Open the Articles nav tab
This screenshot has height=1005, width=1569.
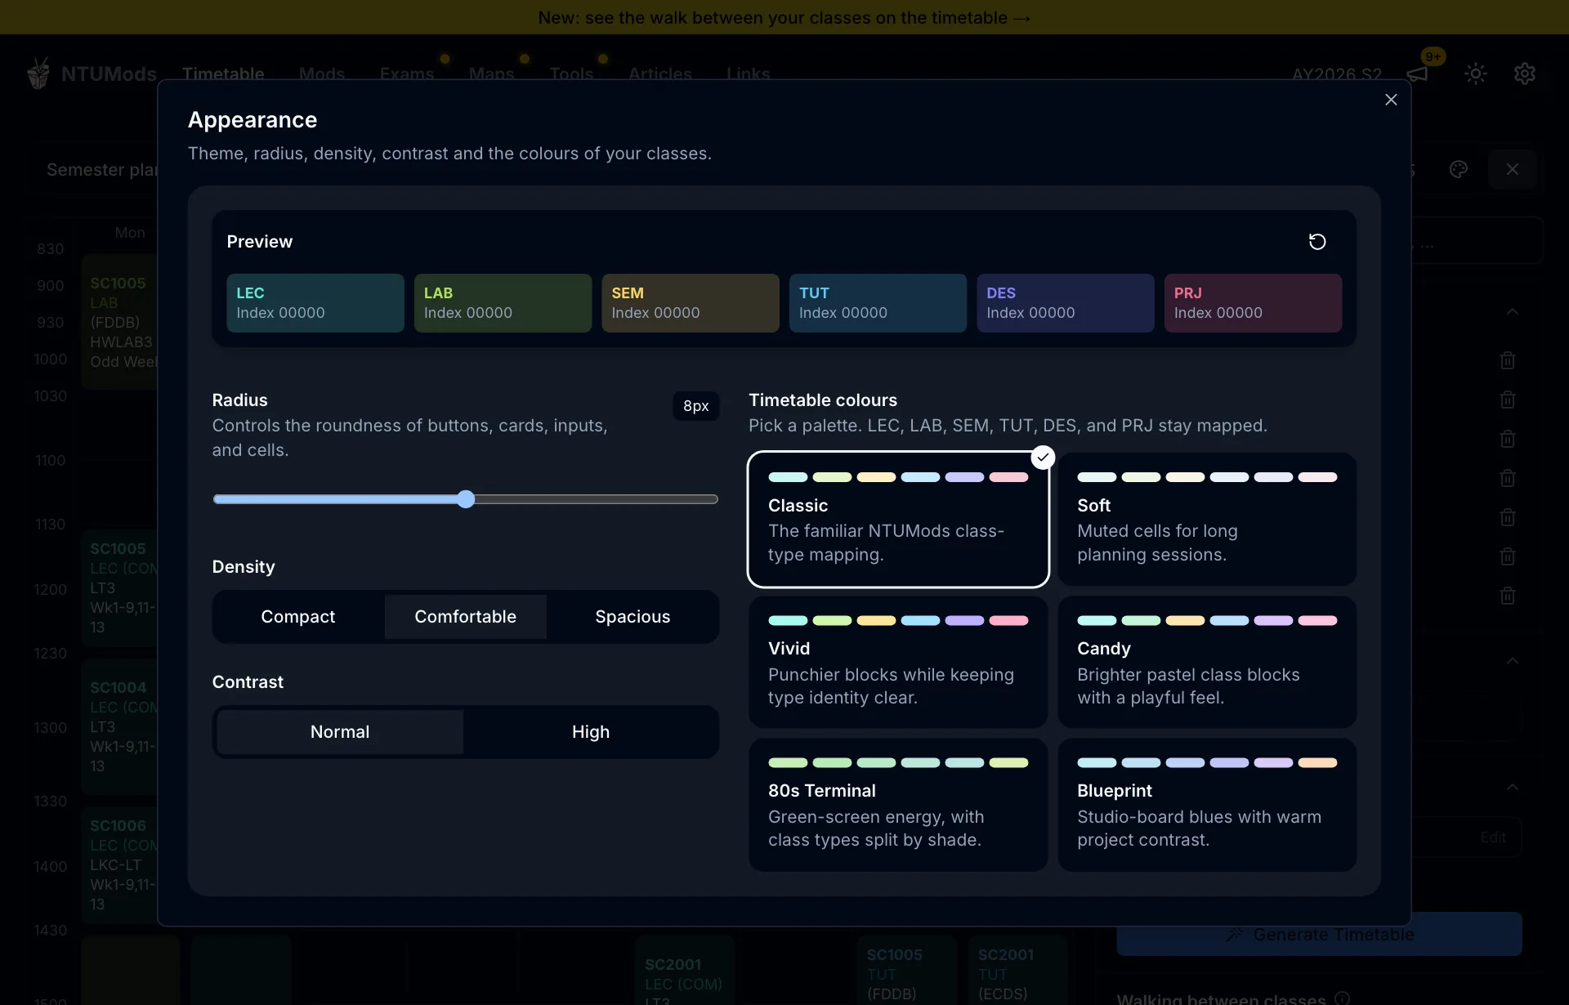click(x=660, y=74)
